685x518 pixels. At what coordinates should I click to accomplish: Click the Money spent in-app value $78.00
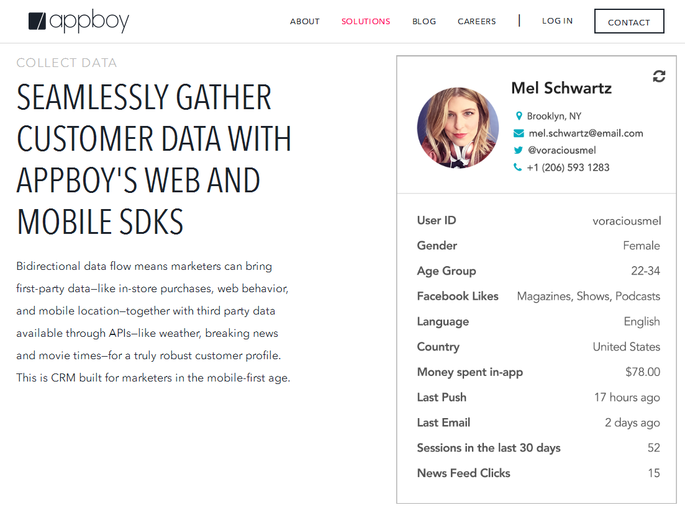pyautogui.click(x=643, y=372)
